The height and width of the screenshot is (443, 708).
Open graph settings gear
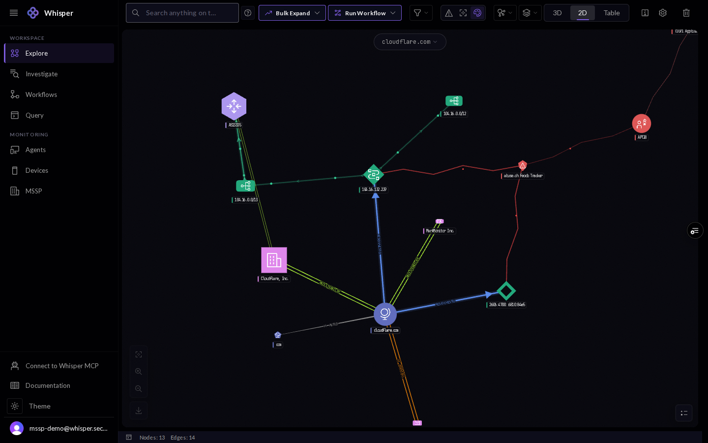coord(663,13)
